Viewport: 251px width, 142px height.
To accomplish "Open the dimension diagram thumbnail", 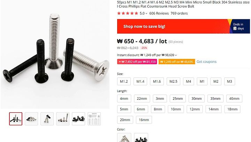I will tap(94, 119).
